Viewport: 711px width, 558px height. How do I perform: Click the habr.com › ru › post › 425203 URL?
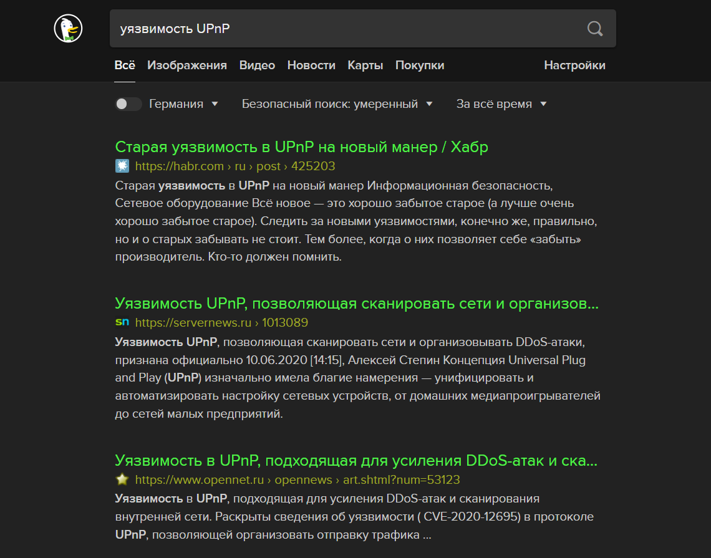235,166
